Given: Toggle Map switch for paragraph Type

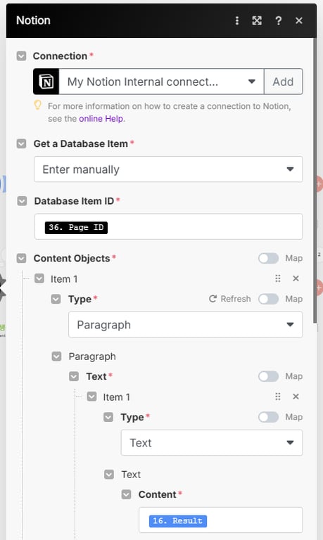Looking at the screenshot, I should tap(268, 299).
